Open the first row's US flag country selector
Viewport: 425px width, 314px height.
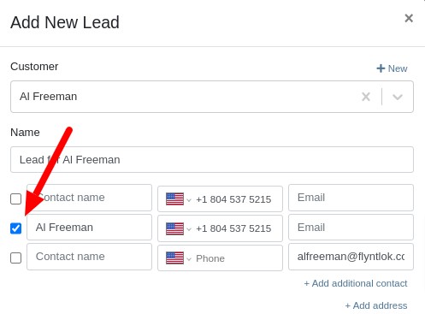[x=174, y=199]
